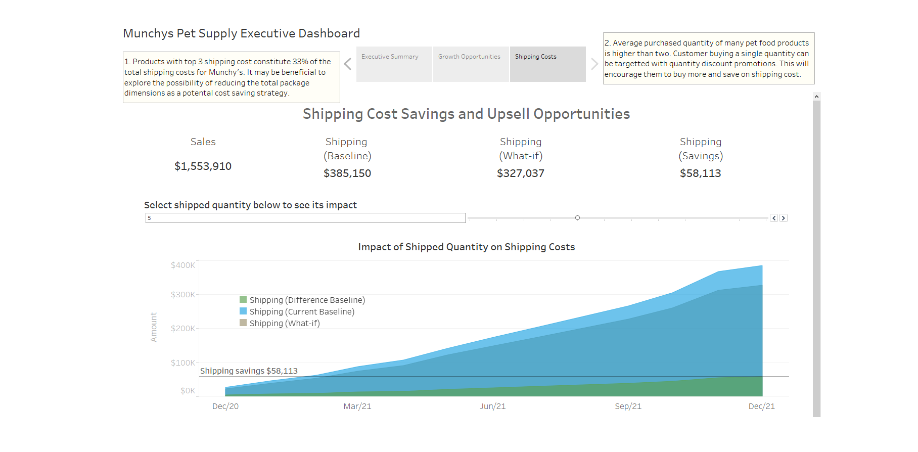
Task: Select Shipping (Current Baseline) legend label
Action: (x=302, y=311)
